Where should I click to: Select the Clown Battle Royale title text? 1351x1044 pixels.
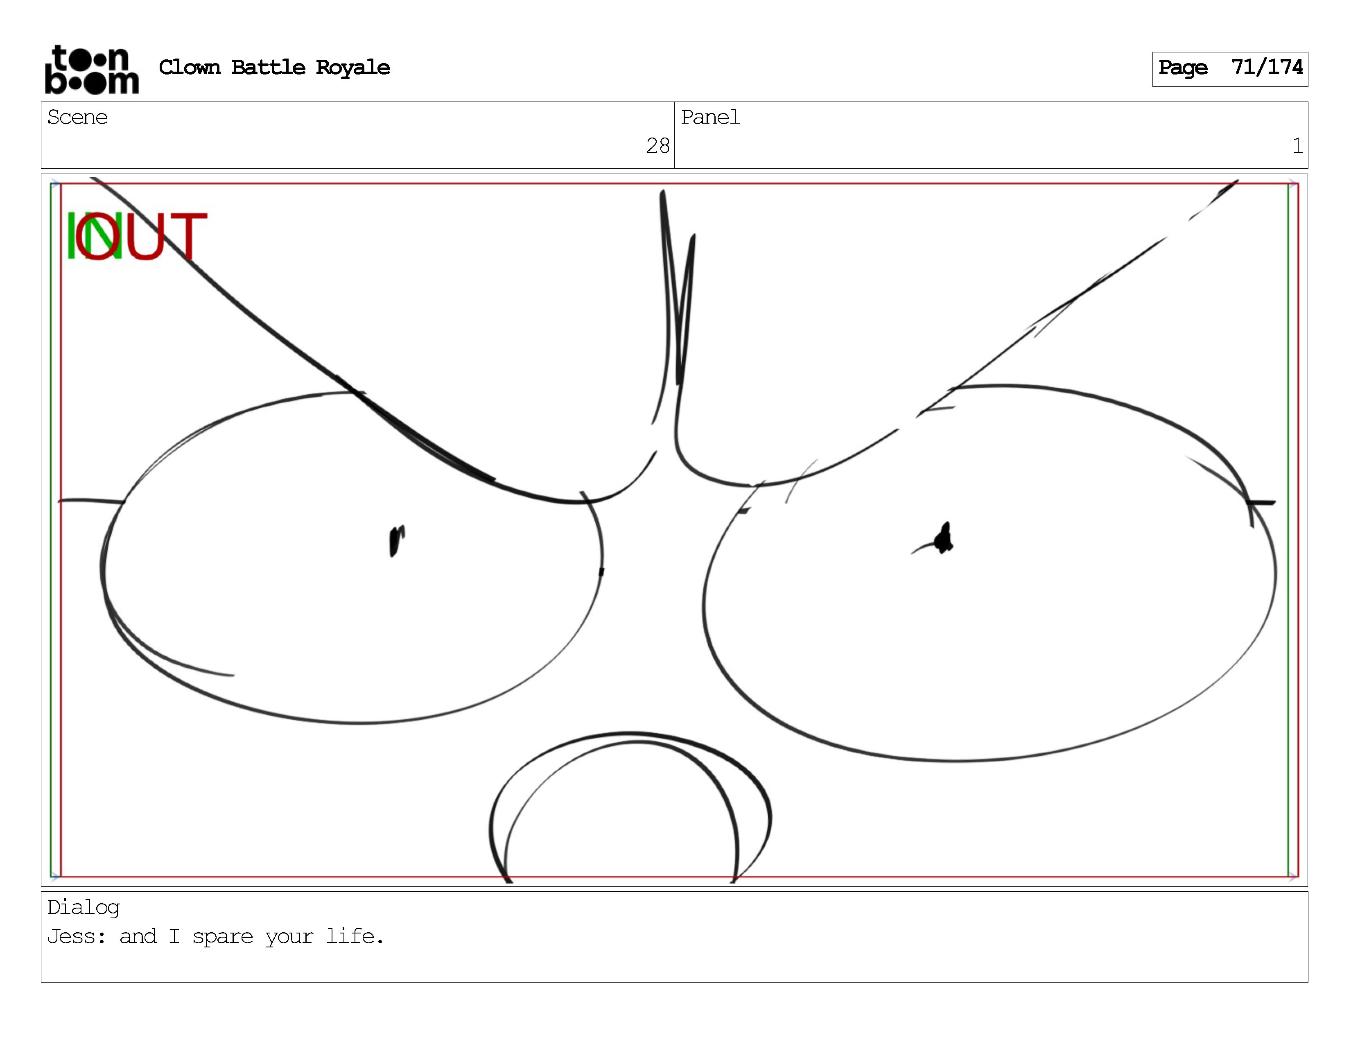(274, 68)
